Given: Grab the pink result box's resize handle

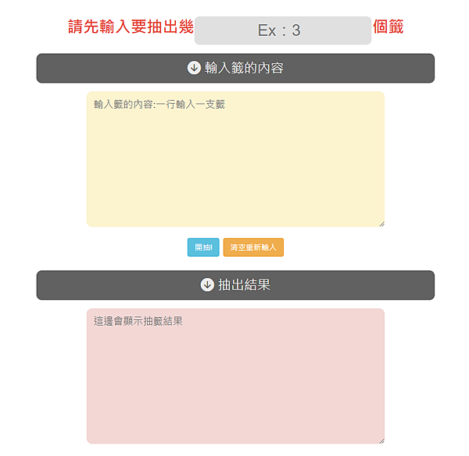Looking at the screenshot, I should 381,440.
